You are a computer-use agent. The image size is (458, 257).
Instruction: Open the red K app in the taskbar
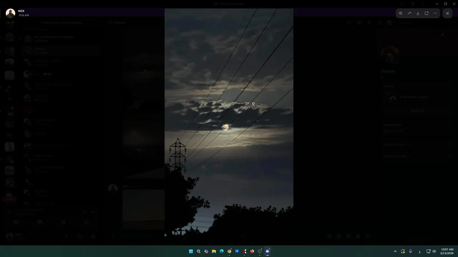click(245, 251)
